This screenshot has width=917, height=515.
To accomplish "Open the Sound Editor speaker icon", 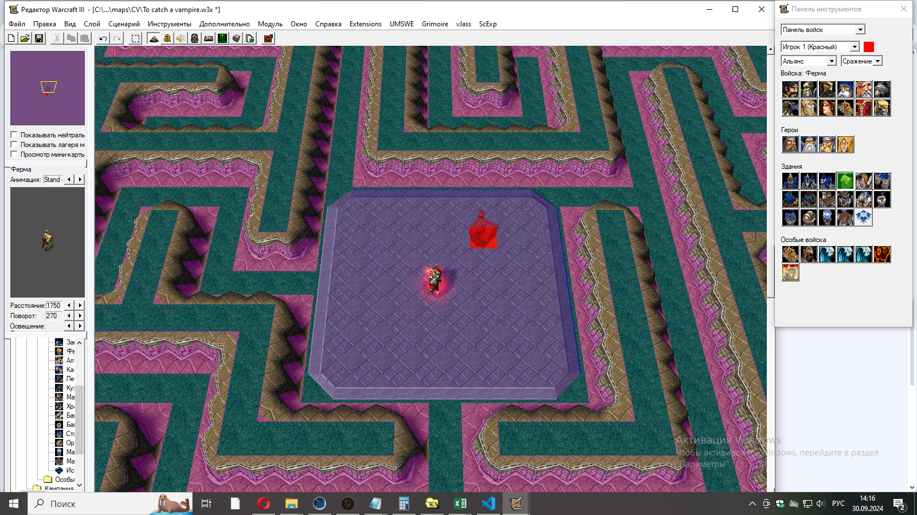I will (181, 38).
